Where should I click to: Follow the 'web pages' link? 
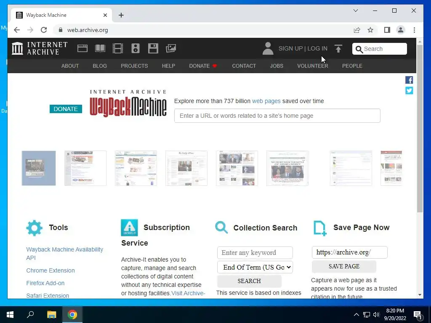[x=266, y=101]
